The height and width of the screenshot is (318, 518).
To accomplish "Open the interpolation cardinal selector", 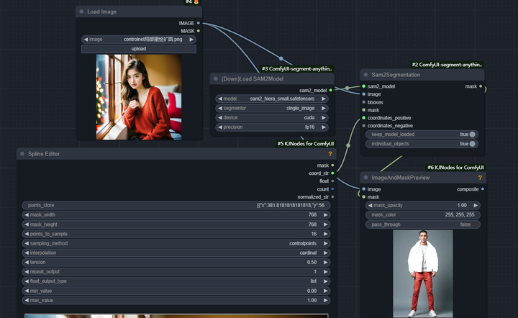I will coord(176,253).
